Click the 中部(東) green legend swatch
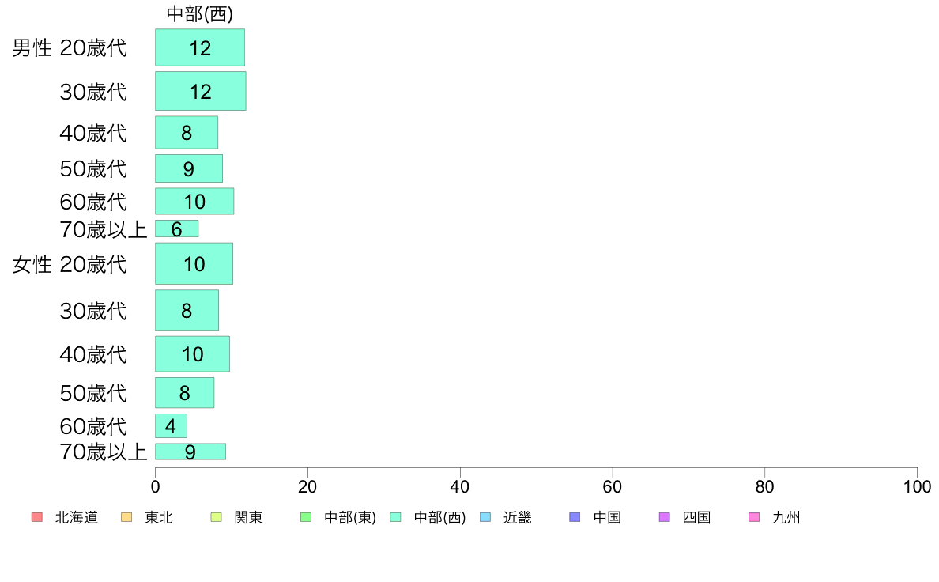 (306, 517)
